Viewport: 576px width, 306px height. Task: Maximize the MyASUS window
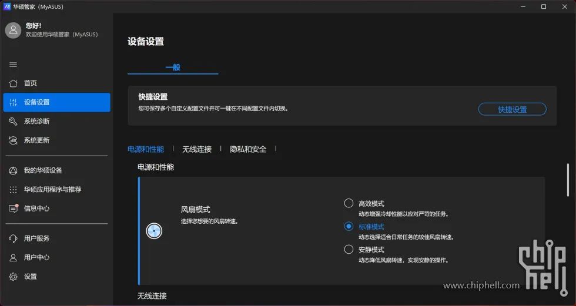click(544, 6)
